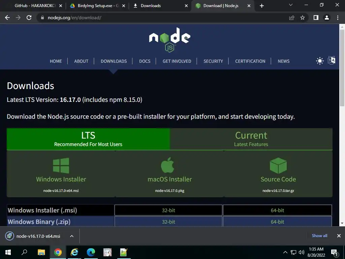Image resolution: width=345 pixels, height=259 pixels.
Task: Click Chrome icon in the taskbar
Action: coord(58,252)
